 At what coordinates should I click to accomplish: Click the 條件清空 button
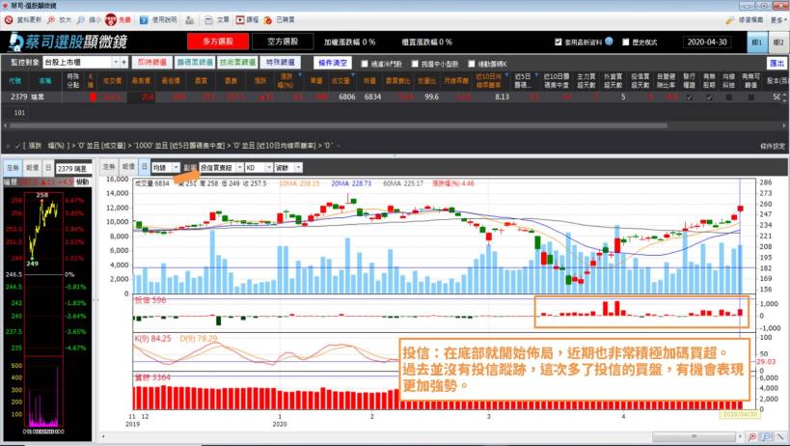pos(333,63)
